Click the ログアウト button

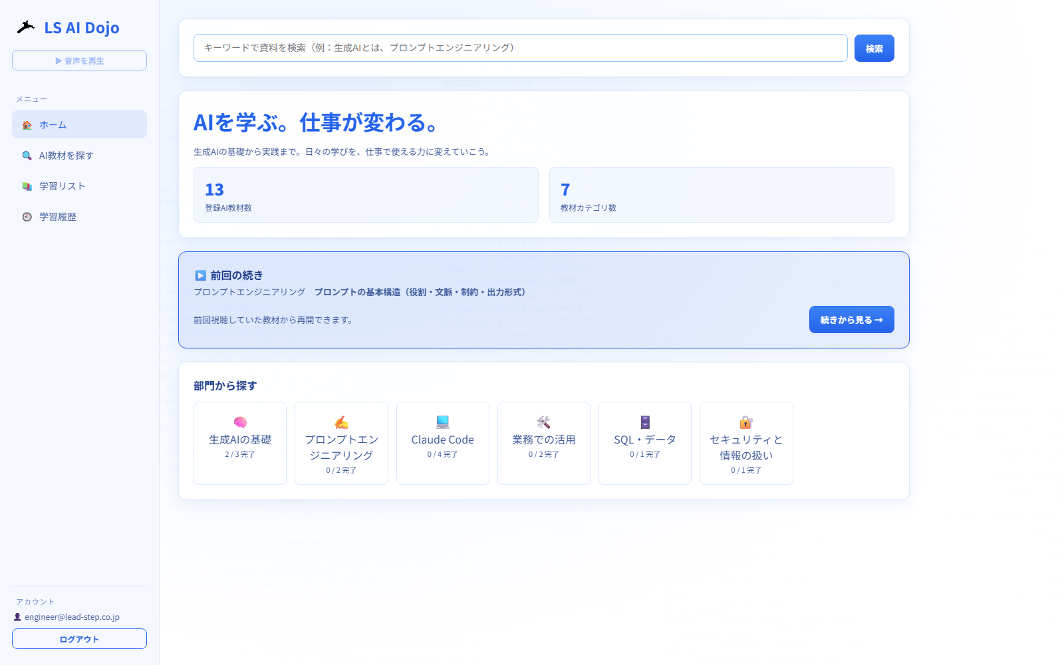79,638
